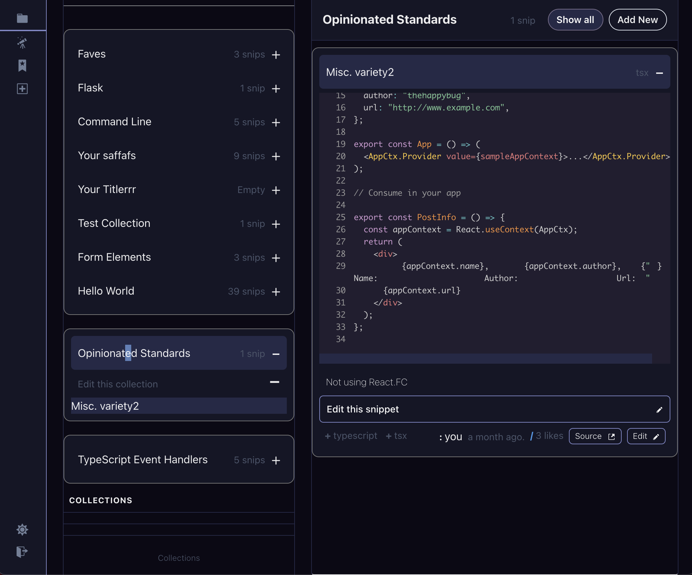
Task: Open the starred bookmark sidebar icon
Action: pos(22,65)
